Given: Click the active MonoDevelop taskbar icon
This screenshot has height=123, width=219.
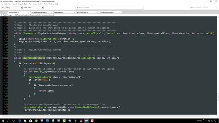Looking at the screenshot, I should [87, 121].
